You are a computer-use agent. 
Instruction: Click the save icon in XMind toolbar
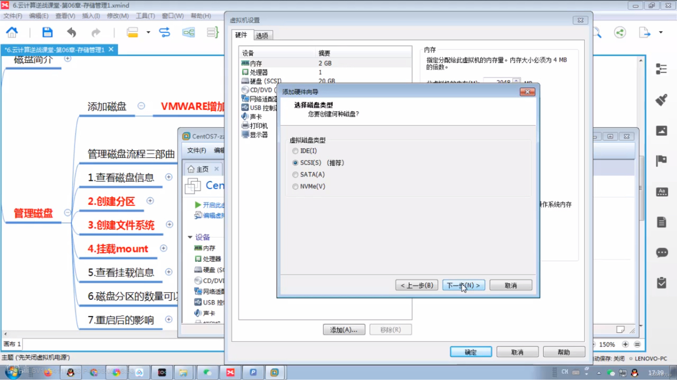coord(47,32)
